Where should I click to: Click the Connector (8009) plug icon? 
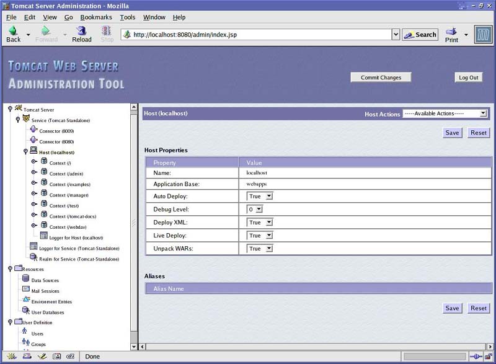click(x=33, y=130)
